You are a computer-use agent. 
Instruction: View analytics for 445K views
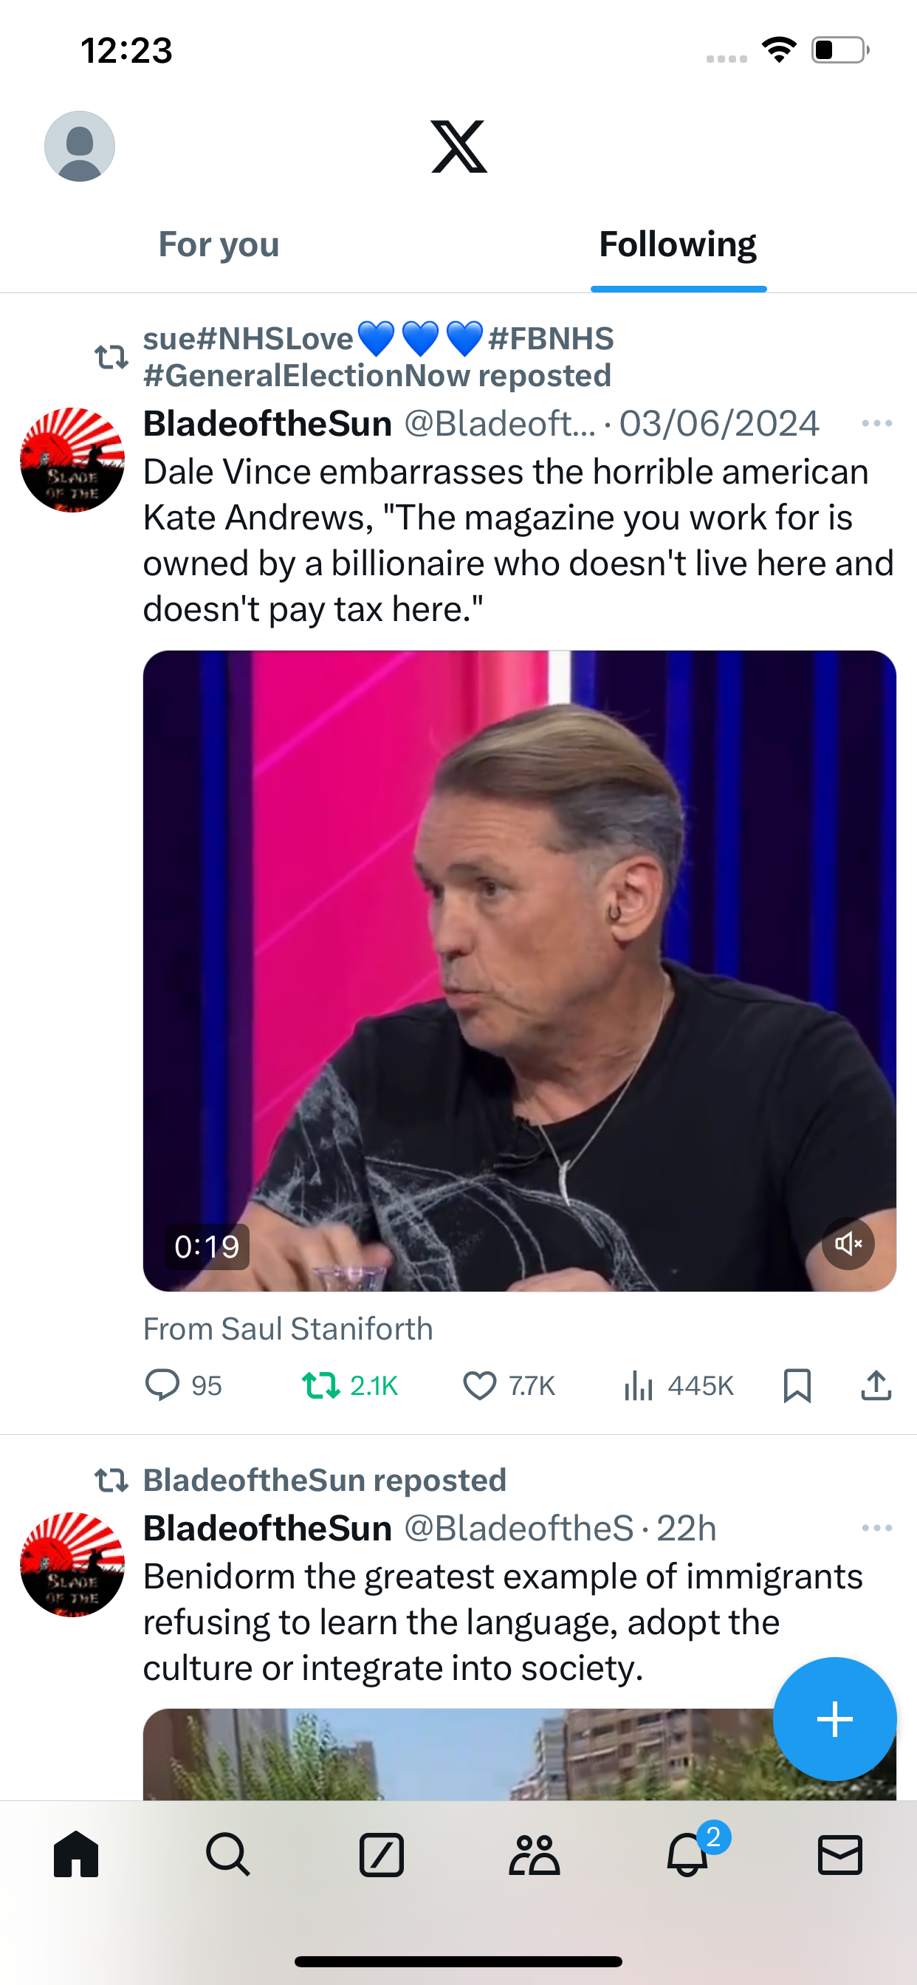coord(639,1385)
